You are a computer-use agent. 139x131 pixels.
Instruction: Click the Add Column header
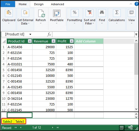(89, 41)
